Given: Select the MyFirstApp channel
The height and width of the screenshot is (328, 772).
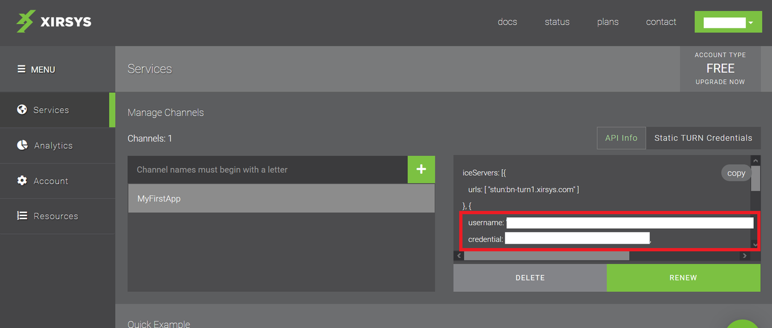Looking at the screenshot, I should pyautogui.click(x=281, y=198).
